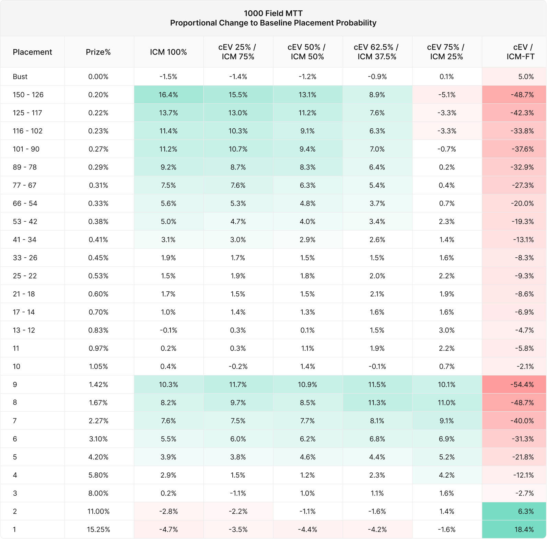
Task: Select the 11.3% cell in row 8
Action: coord(377,402)
